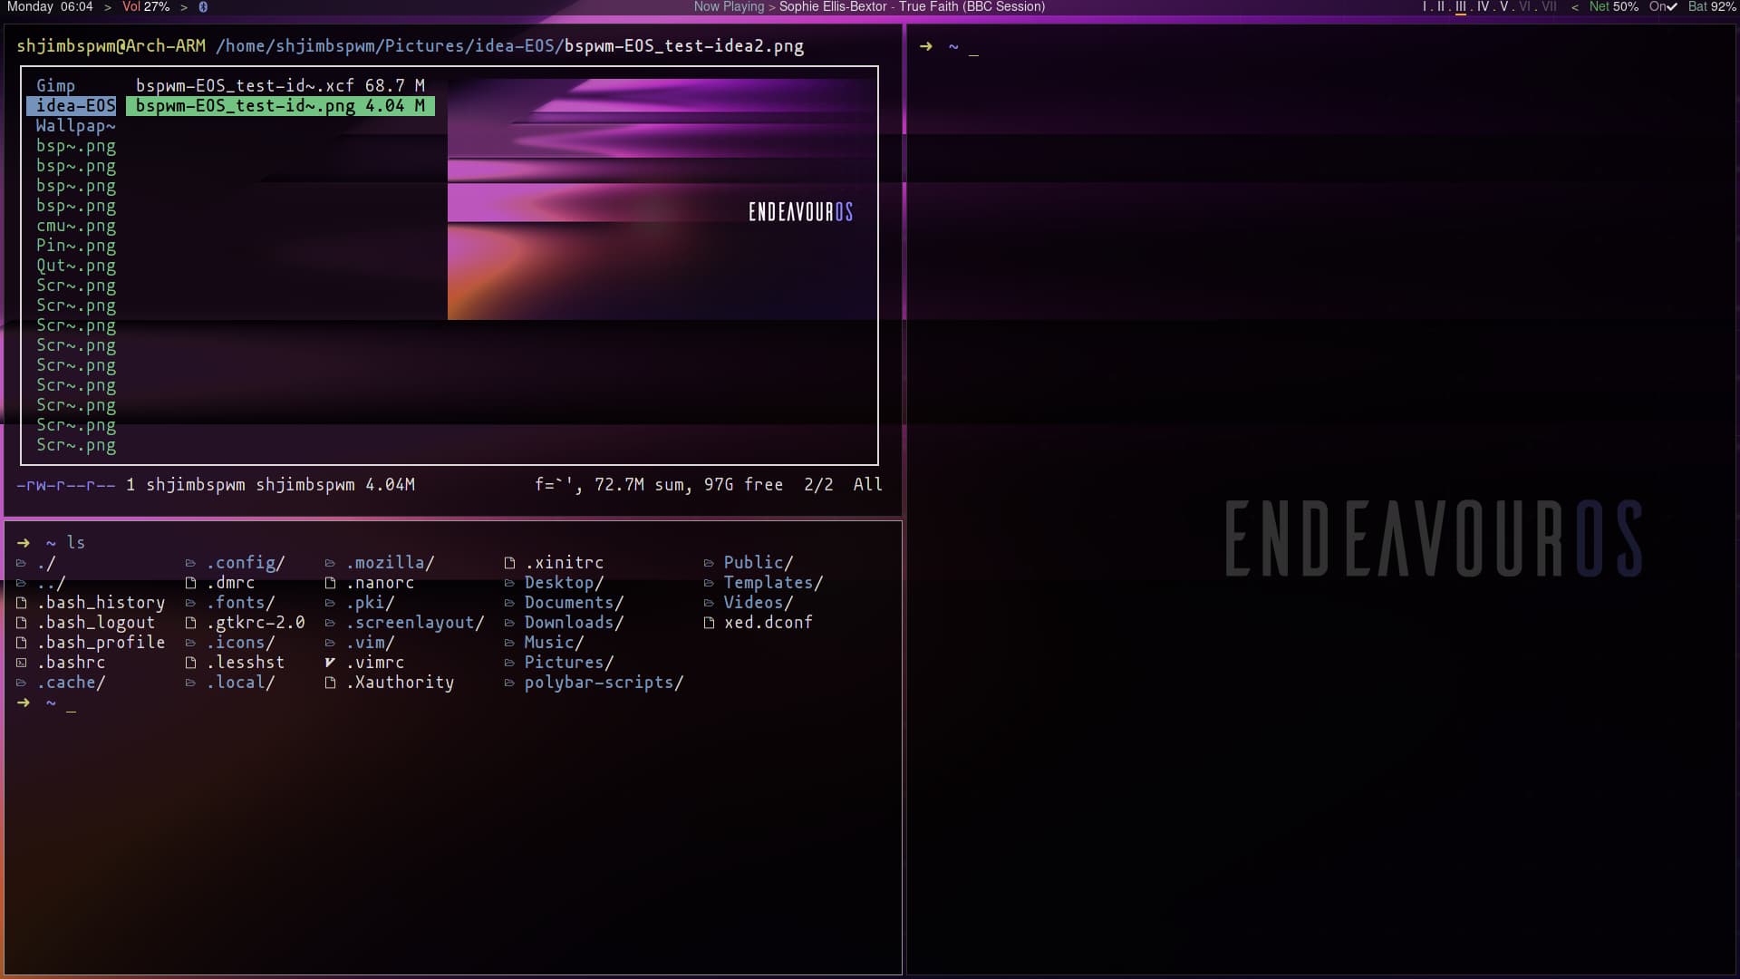Switch to workspace VII in the polybar

tap(1549, 7)
